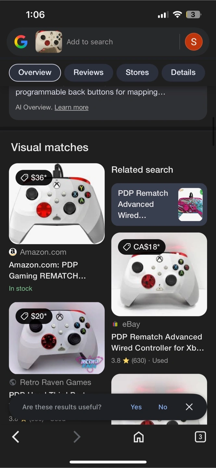Open the Details tab
216x468 pixels.
click(x=183, y=72)
